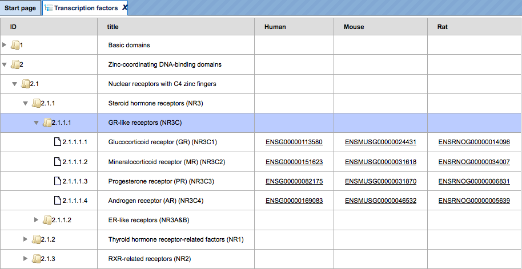Image resolution: width=522 pixels, height=269 pixels.
Task: Click the folder icon for 2.1.3
Action: tap(37, 259)
